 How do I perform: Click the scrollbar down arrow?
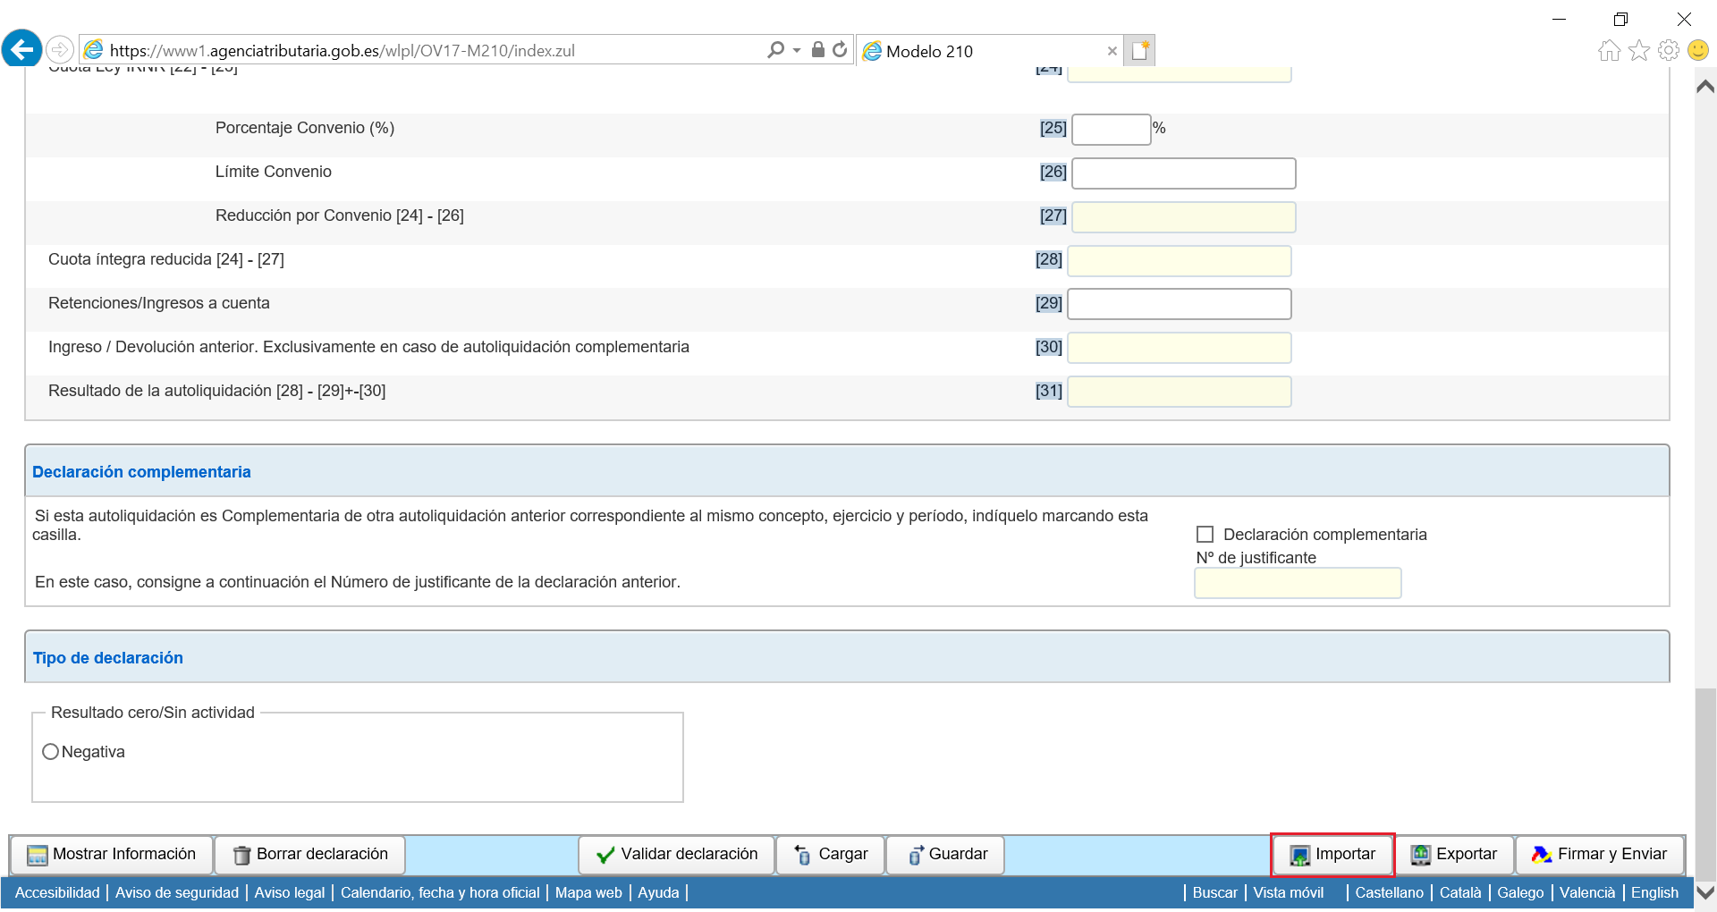tap(1704, 891)
